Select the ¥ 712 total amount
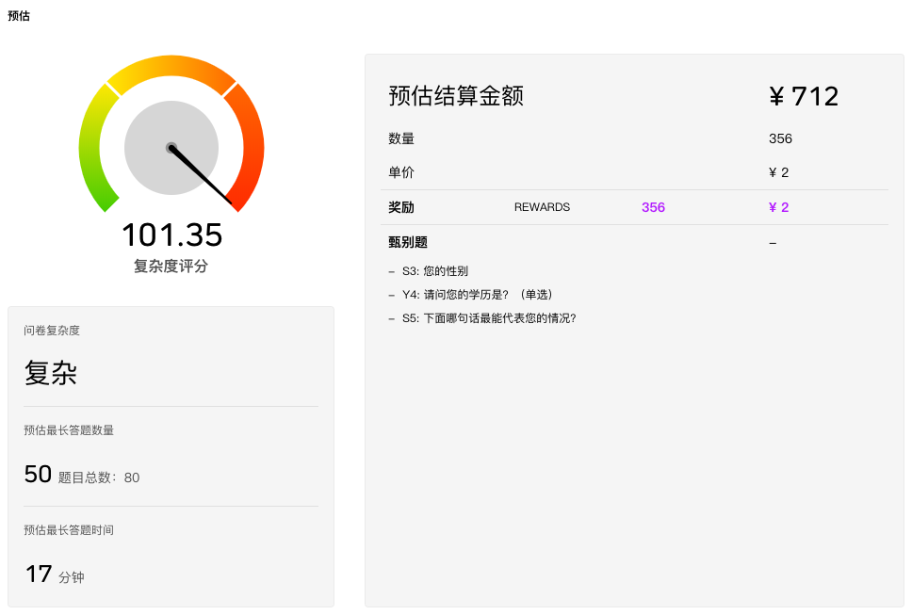912x615 pixels. click(x=804, y=96)
